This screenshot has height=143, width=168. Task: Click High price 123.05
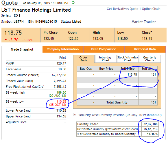[98, 39]
